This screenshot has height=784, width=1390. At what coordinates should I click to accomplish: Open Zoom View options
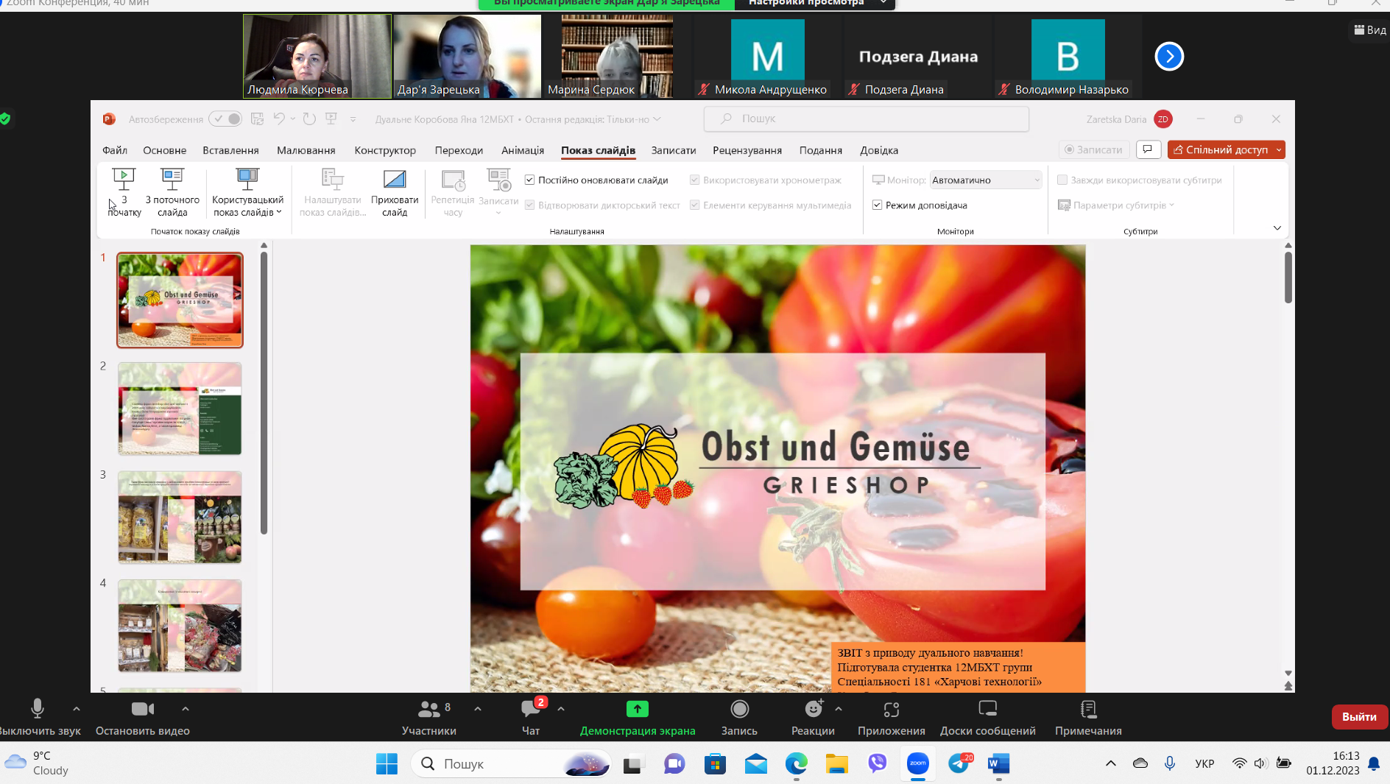click(1370, 30)
